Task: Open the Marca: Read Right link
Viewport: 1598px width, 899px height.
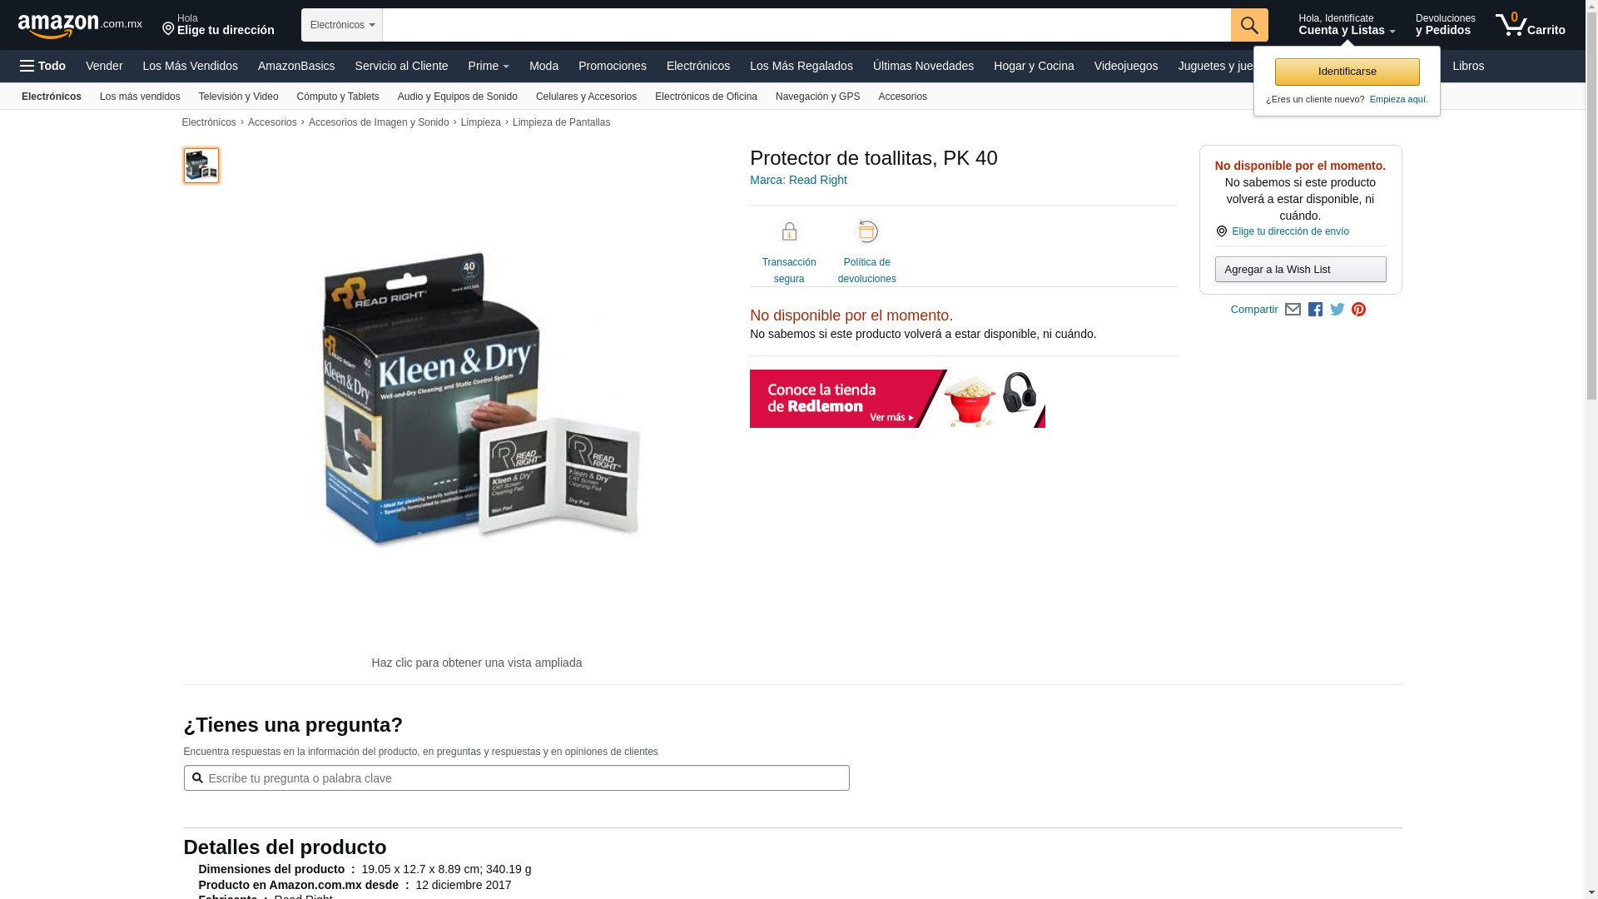Action: 798,180
